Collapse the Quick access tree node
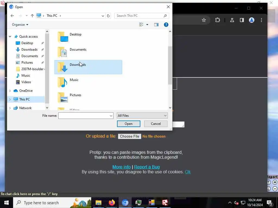Screen dimensions: 278x208 pos(10,37)
